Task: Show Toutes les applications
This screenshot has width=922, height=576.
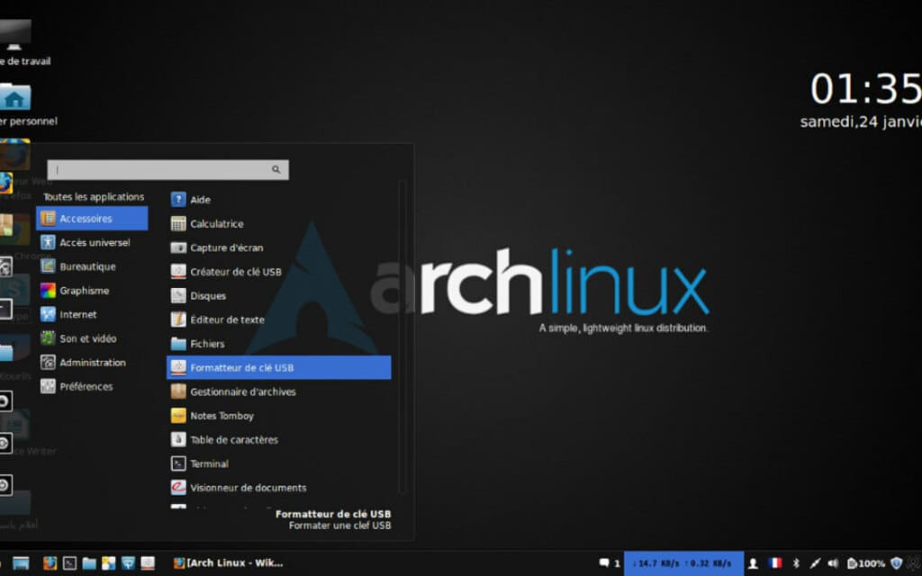Action: 94,197
